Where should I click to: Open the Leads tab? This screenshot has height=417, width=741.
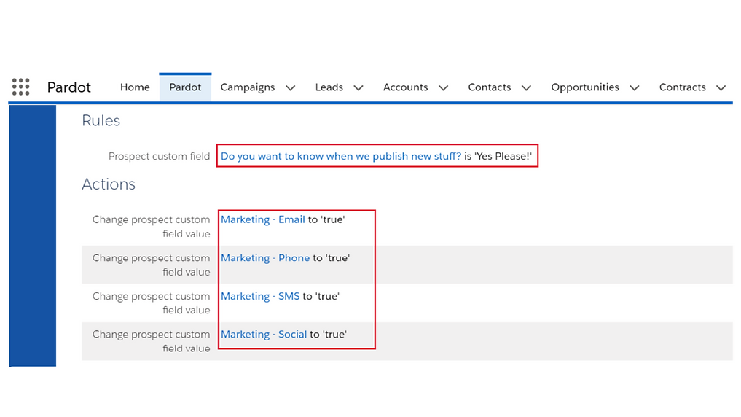[x=329, y=87]
